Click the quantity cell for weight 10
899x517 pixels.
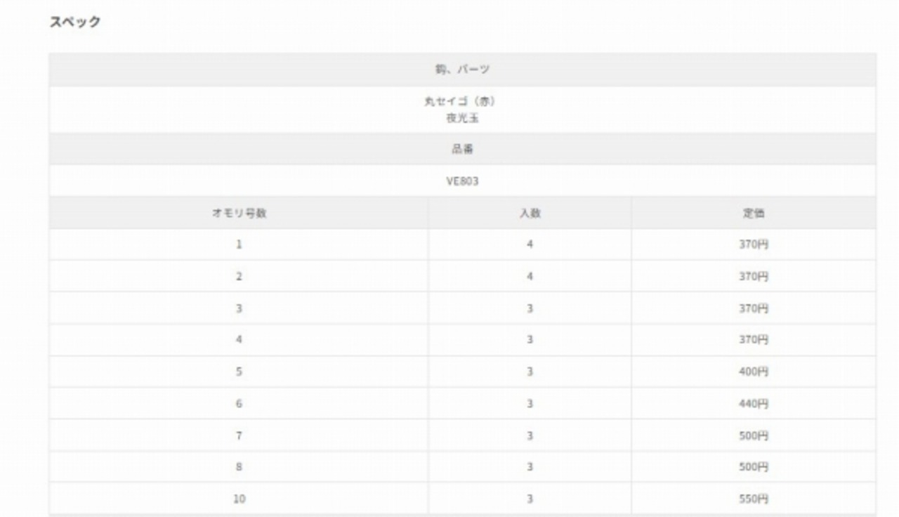(530, 499)
